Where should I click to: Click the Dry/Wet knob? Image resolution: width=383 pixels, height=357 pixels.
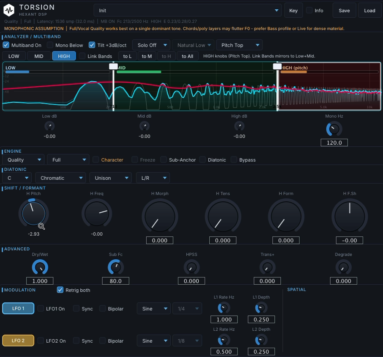(x=40, y=267)
